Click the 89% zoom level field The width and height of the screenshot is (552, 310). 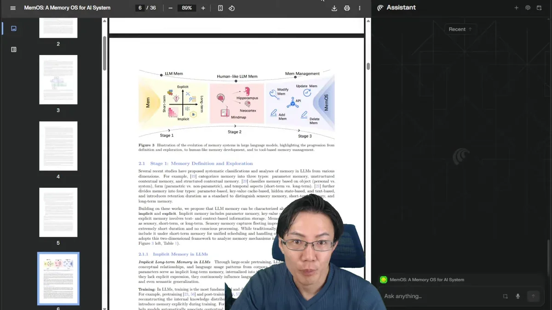pyautogui.click(x=187, y=8)
